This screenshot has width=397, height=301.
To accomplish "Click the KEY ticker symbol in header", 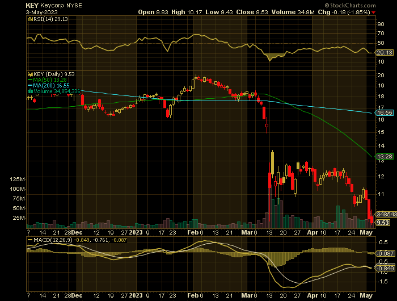I will (31, 4).
